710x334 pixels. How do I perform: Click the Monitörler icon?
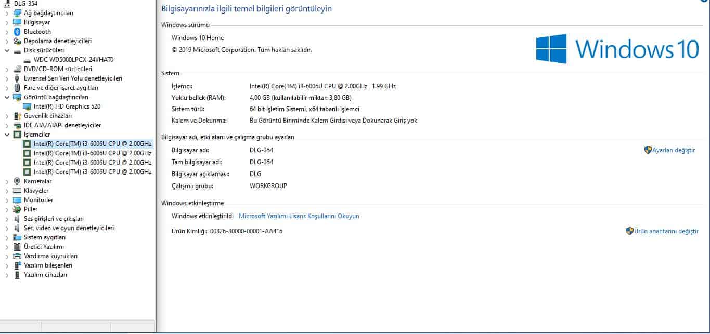17,200
